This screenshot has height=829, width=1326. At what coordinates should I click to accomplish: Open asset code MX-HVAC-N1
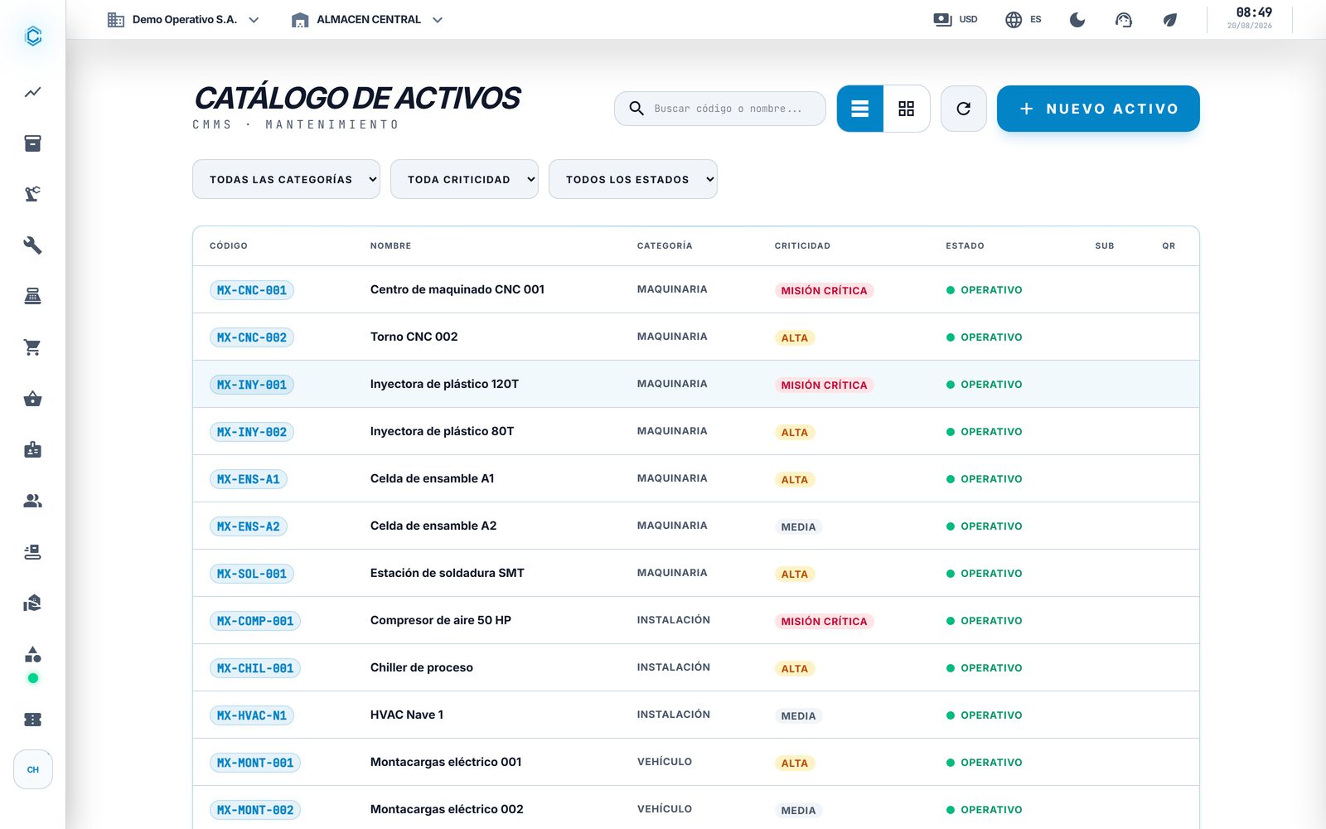[252, 715]
